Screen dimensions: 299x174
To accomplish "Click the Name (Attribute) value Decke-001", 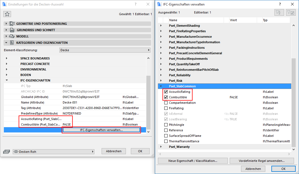I will (x=70, y=102).
